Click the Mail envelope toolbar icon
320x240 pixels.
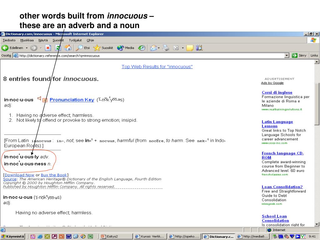pyautogui.click(x=153, y=48)
